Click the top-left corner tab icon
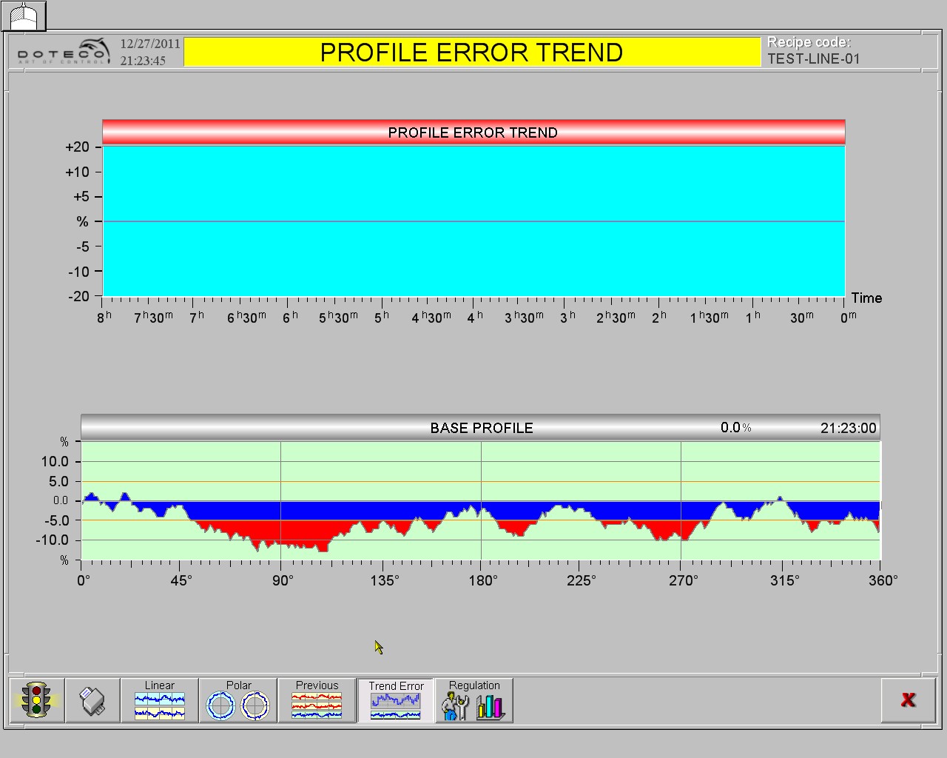 coord(24,16)
